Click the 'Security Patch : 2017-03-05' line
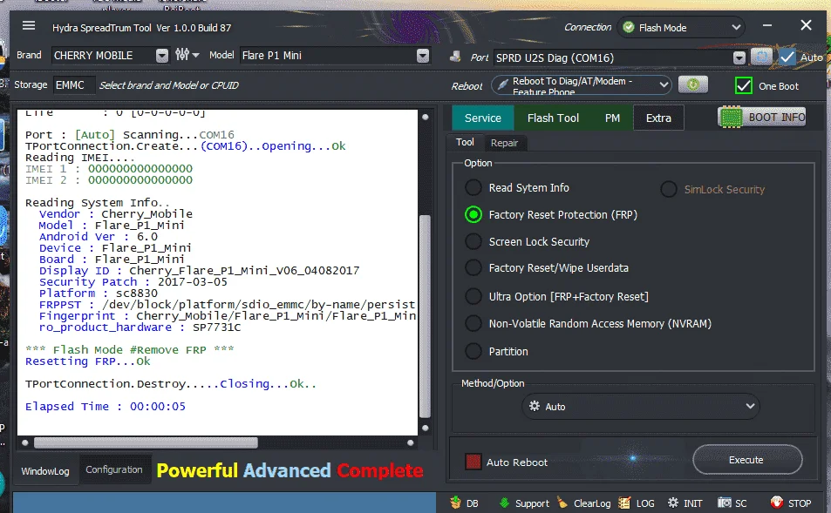Image resolution: width=831 pixels, height=513 pixels. pos(133,281)
